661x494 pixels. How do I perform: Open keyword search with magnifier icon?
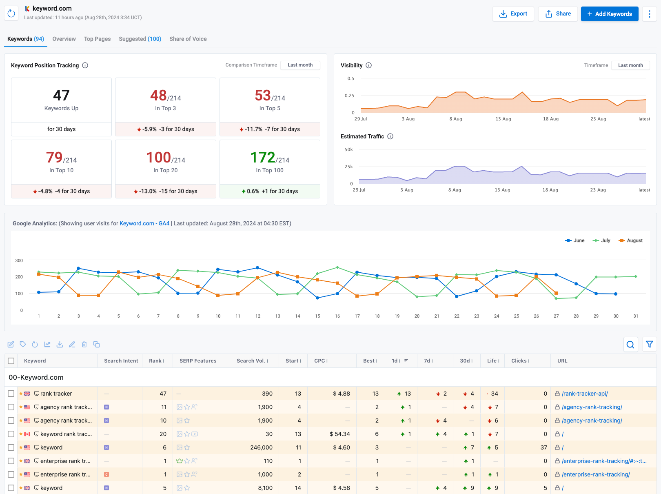tap(630, 345)
